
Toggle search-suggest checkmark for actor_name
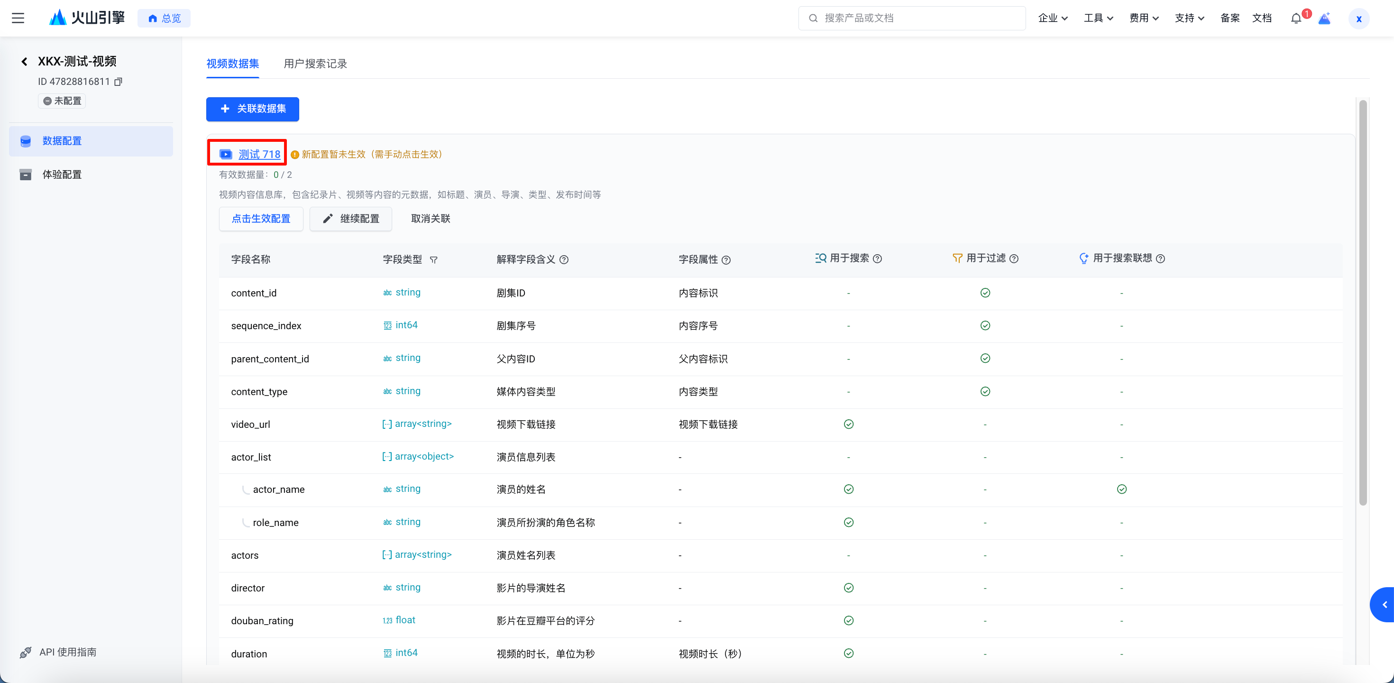(x=1121, y=489)
